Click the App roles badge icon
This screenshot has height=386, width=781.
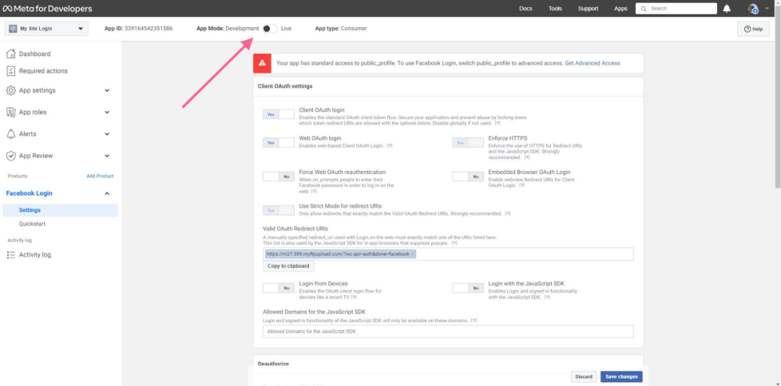[x=10, y=112]
